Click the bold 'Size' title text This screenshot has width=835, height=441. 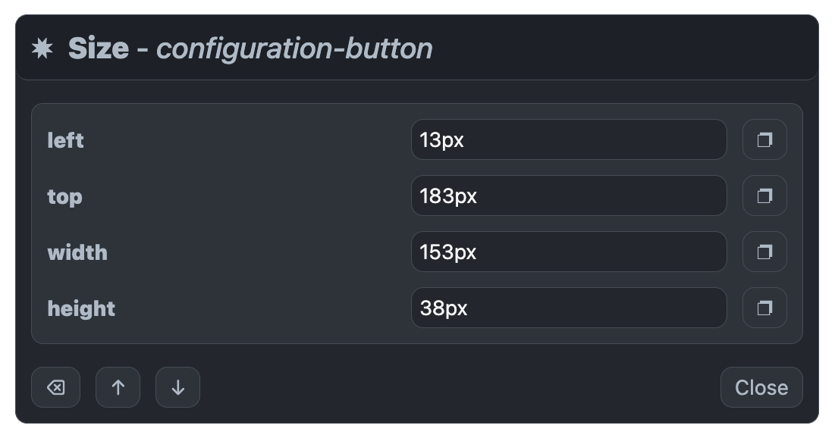(99, 48)
